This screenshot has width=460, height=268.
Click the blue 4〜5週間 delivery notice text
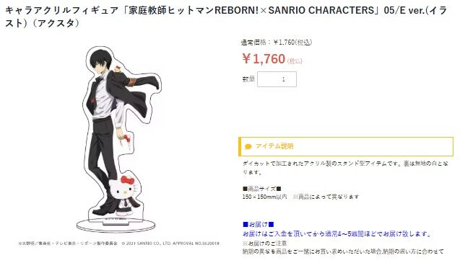click(x=337, y=233)
